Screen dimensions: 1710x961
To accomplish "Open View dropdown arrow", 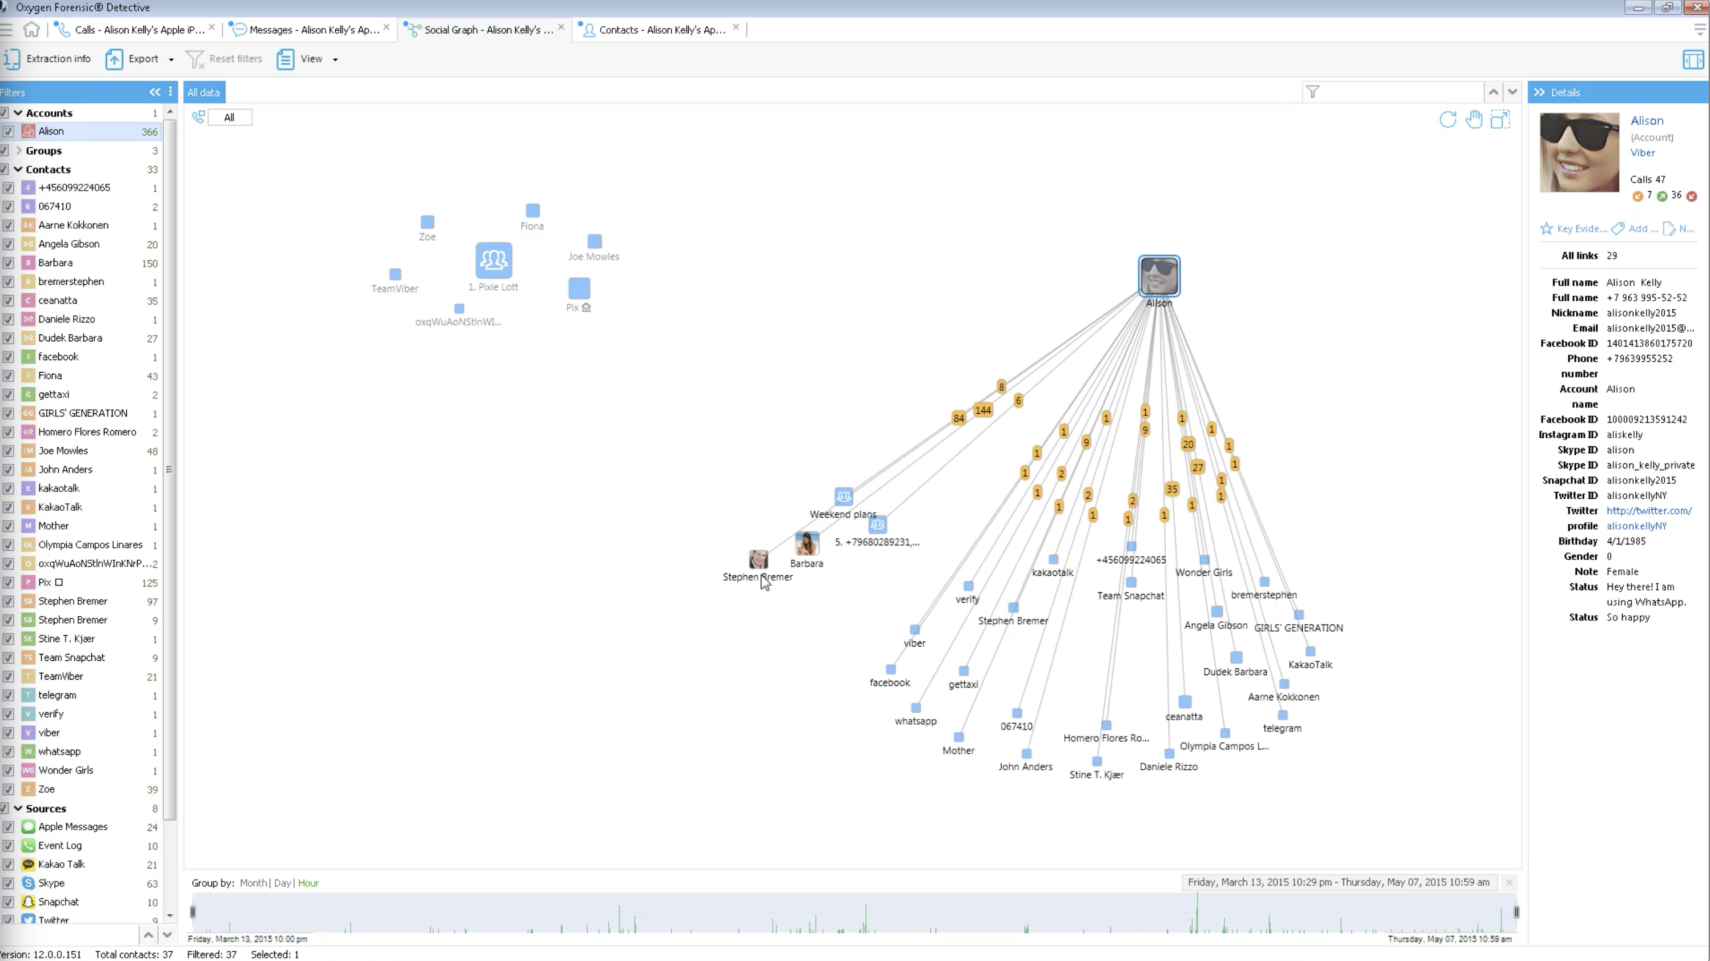I will tap(335, 60).
